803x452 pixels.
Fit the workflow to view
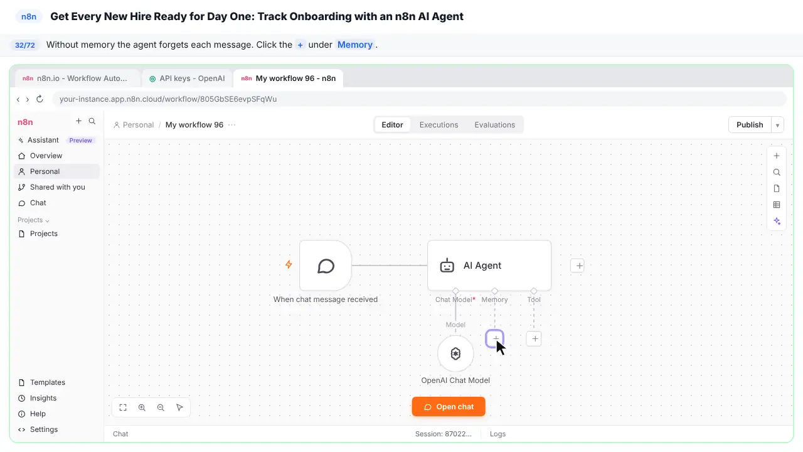point(123,407)
